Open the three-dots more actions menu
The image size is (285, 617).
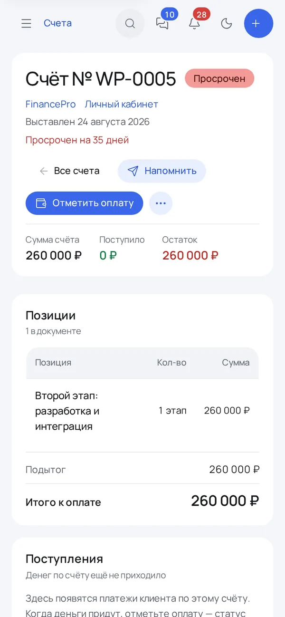tap(161, 203)
